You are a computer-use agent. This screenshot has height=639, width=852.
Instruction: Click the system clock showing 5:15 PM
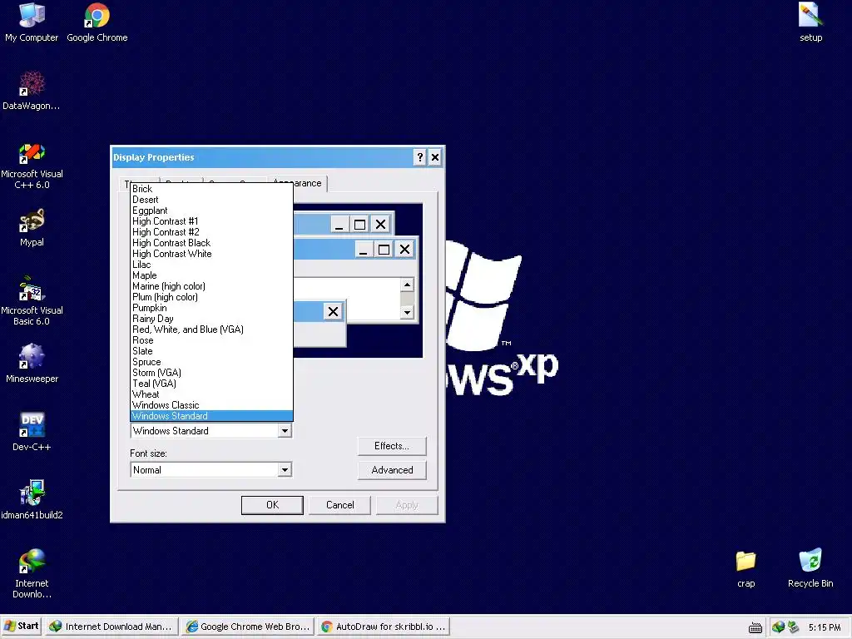(825, 627)
